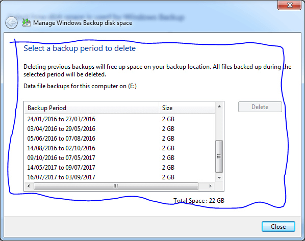The width and height of the screenshot is (305, 241).
Task: Click the horizontal scroll right arrow
Action: coord(210,186)
